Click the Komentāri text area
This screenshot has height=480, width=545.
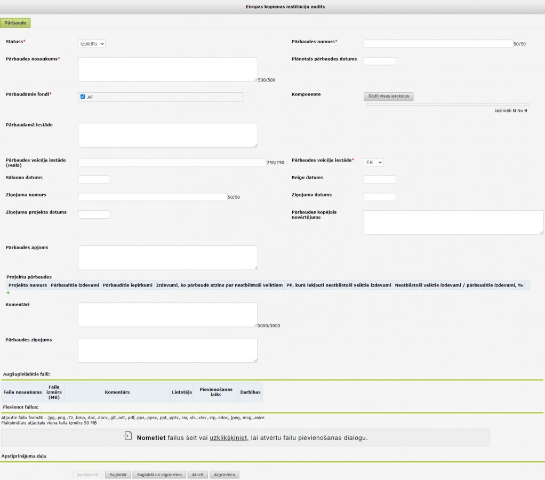pos(167,315)
